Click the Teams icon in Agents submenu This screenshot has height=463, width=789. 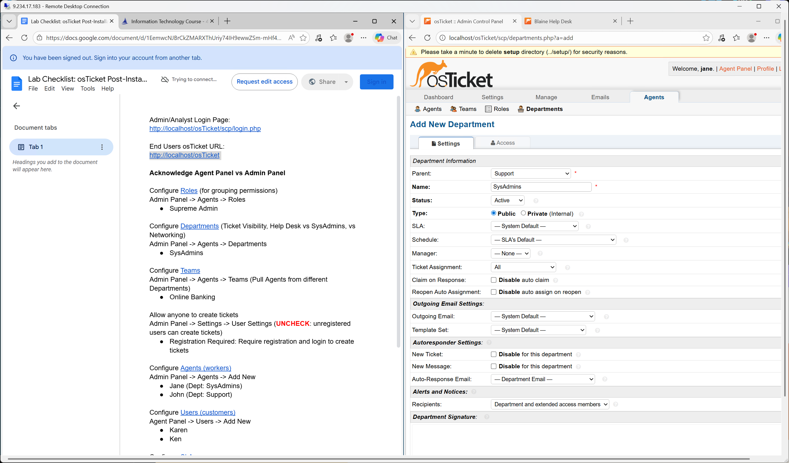pos(453,109)
